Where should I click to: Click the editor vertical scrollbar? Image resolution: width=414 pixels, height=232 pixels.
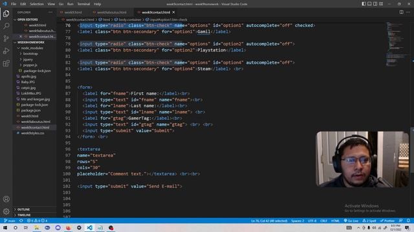coord(412,150)
